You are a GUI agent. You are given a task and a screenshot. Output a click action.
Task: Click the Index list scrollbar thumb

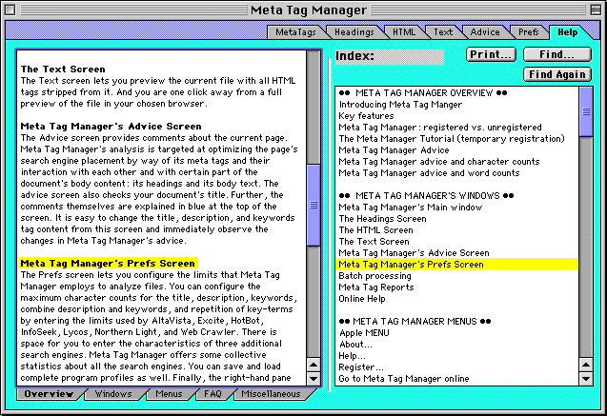tap(586, 111)
